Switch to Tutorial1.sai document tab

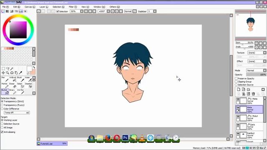(x=52, y=144)
